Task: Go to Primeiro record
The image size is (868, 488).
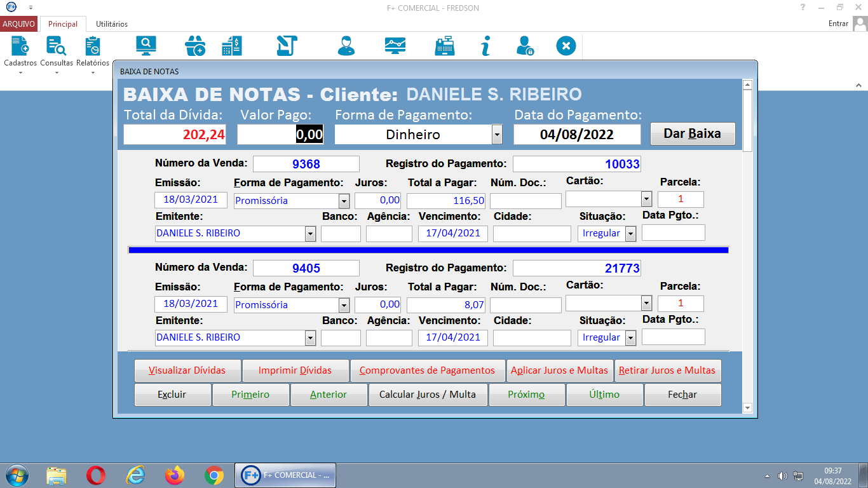Action: (x=250, y=395)
